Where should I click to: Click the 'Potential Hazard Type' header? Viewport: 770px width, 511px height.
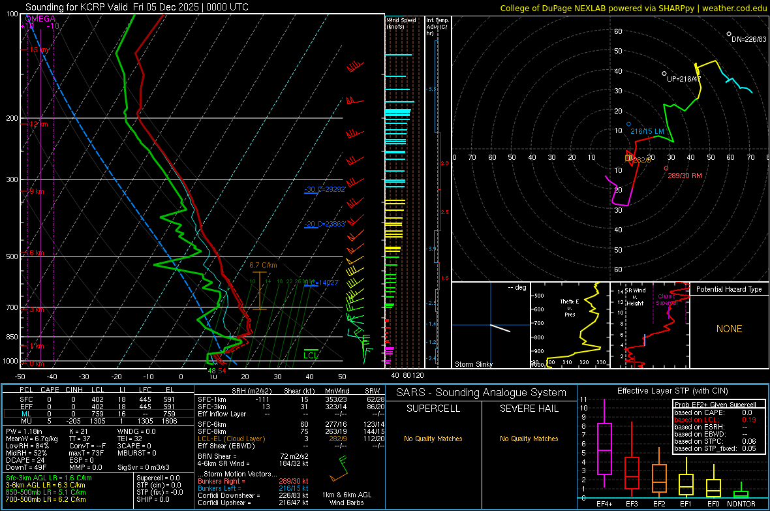coord(729,289)
